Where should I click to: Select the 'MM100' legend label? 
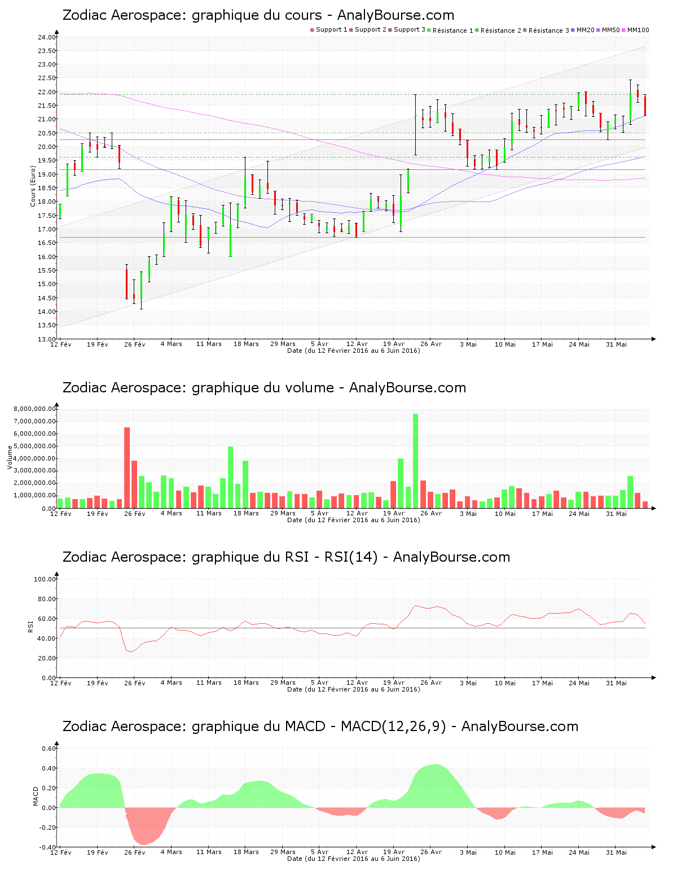pos(638,30)
